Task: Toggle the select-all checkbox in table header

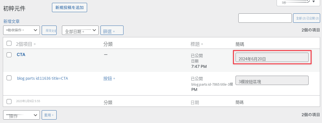Action: pos(9,43)
